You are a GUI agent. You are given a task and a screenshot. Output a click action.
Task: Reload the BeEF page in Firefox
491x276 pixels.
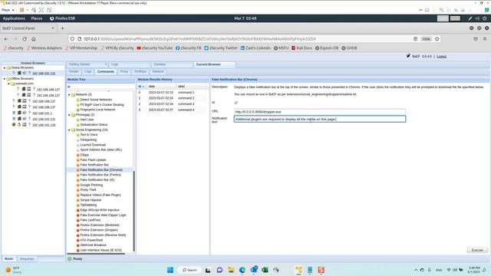pyautogui.click(x=25, y=39)
